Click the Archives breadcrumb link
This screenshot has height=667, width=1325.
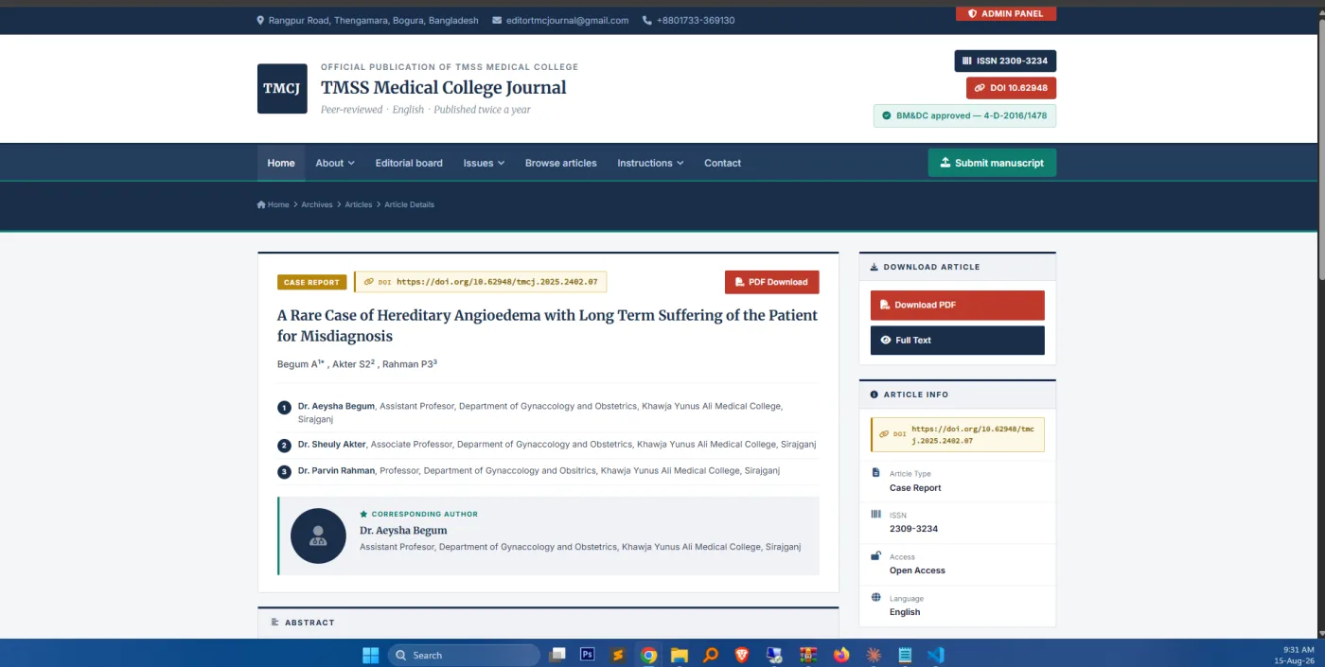click(x=317, y=204)
